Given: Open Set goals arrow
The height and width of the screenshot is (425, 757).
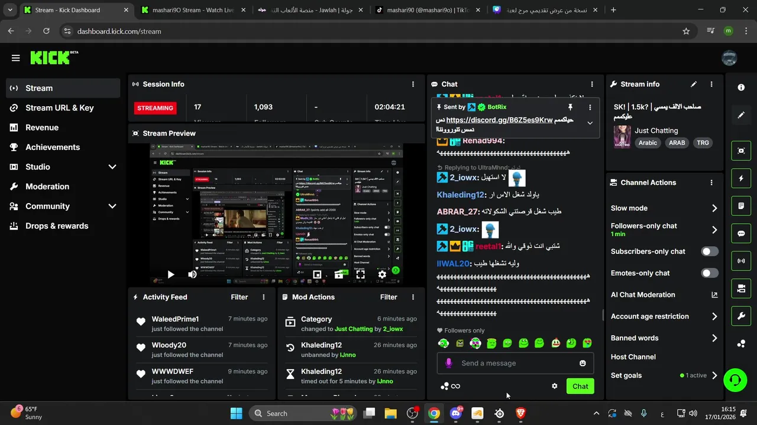Looking at the screenshot, I should point(714,375).
